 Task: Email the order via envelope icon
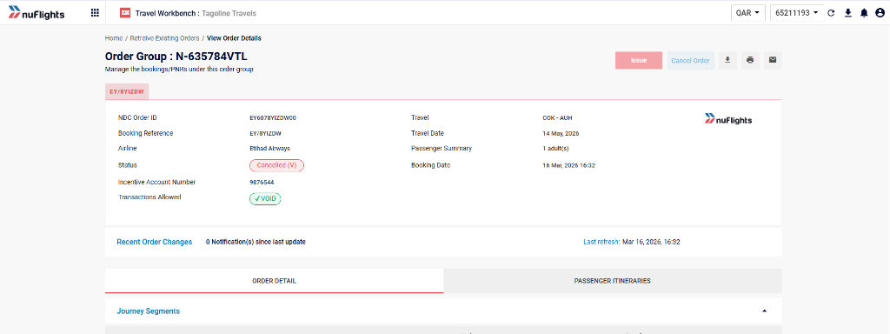tap(773, 60)
